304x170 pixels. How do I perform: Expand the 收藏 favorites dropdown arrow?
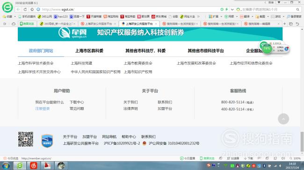(15, 17)
